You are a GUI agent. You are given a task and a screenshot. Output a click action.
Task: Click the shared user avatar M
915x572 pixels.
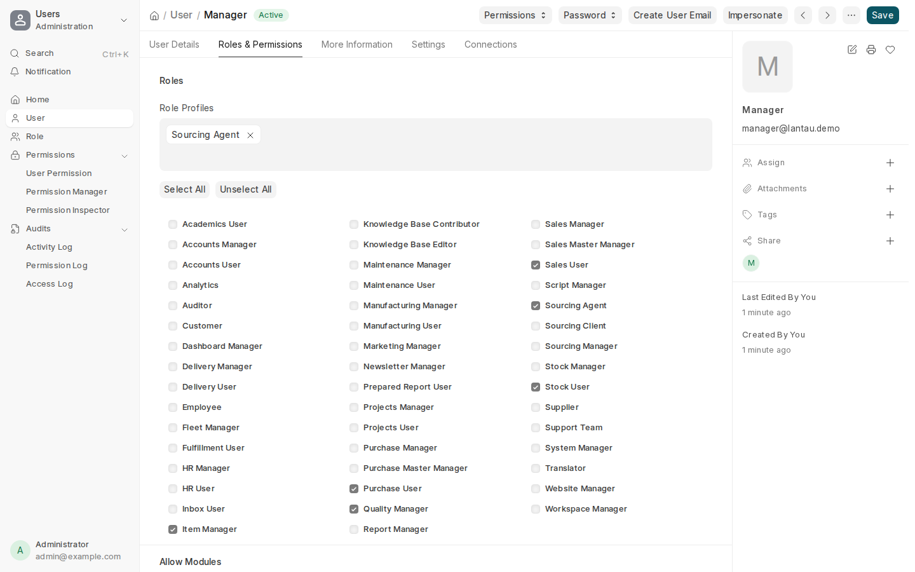pos(751,263)
